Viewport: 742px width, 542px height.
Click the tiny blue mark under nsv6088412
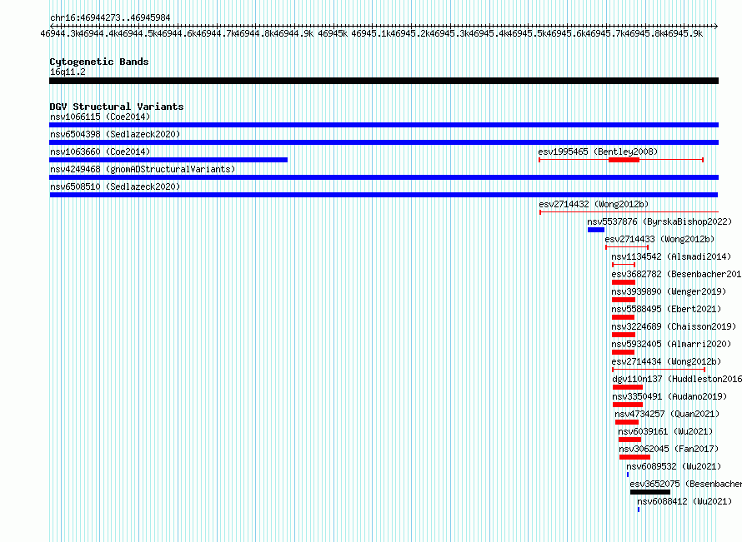[x=639, y=510]
